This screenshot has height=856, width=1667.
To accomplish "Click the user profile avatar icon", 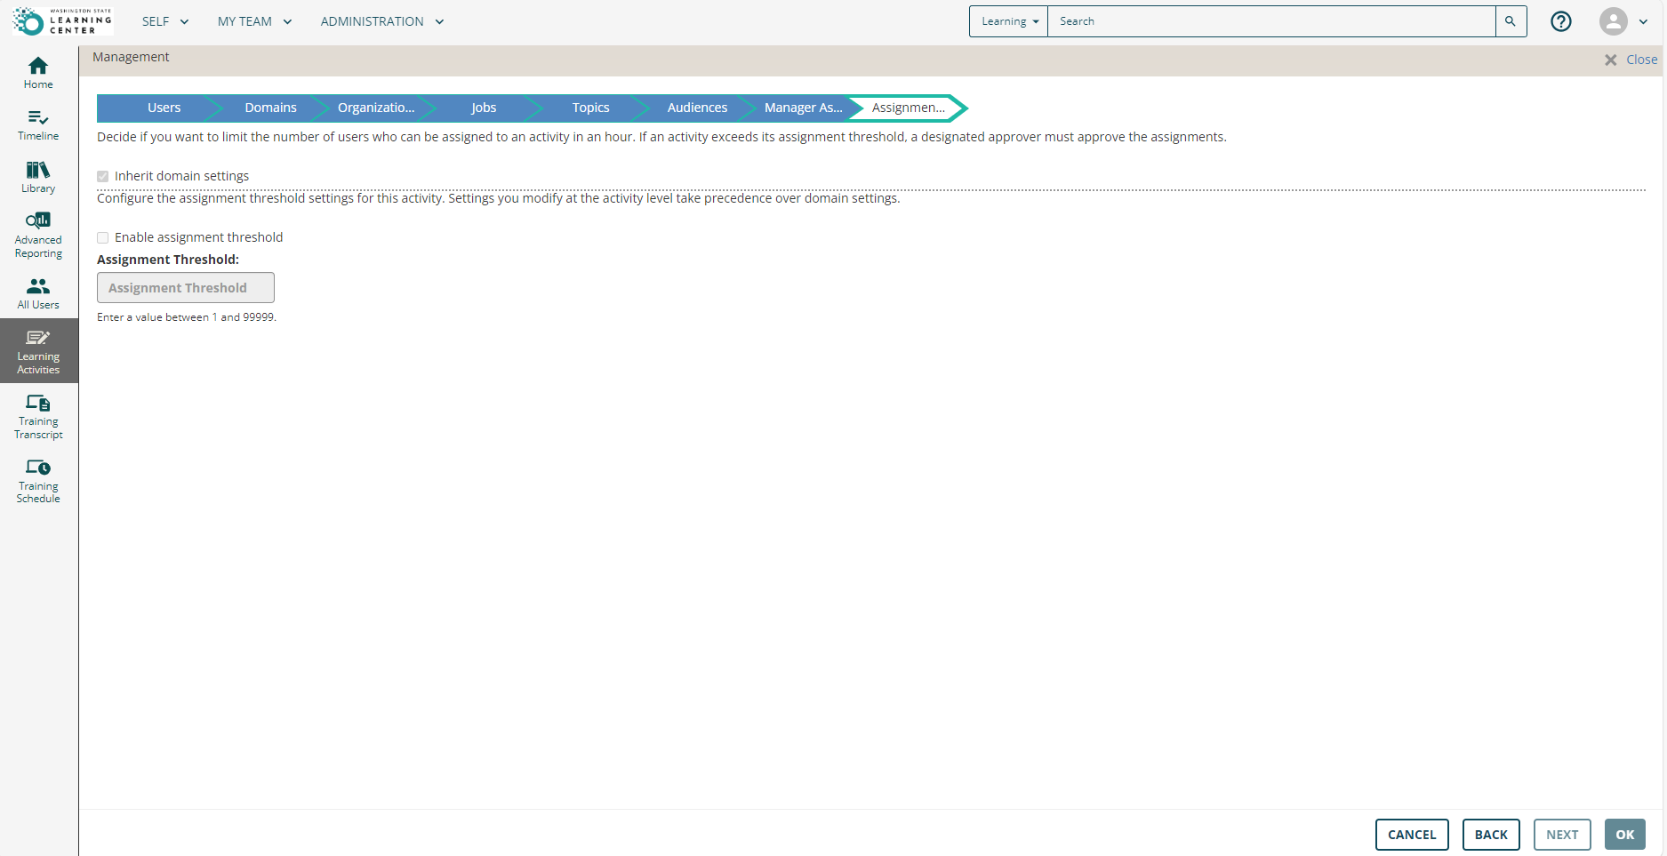I will point(1613,21).
